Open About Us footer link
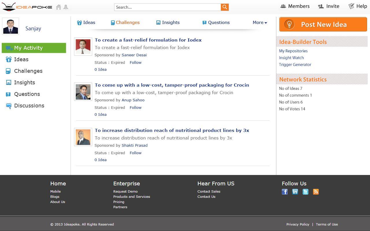Viewport: 370px width, 231px height. (x=58, y=202)
